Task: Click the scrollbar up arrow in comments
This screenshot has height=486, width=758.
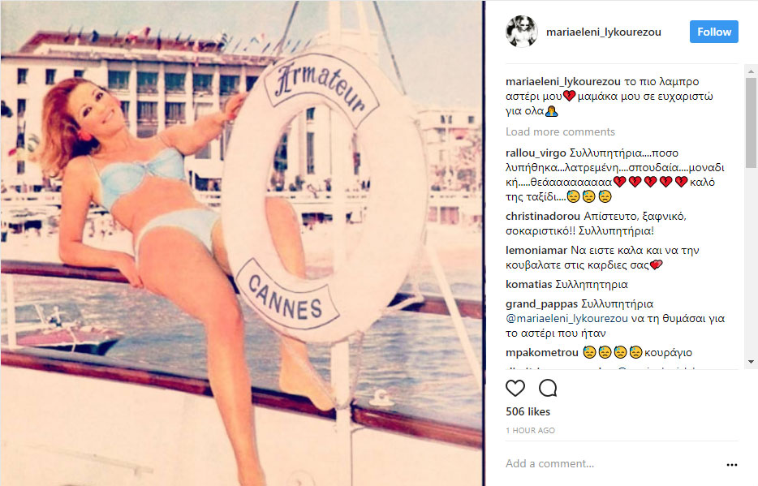Action: coord(751,71)
